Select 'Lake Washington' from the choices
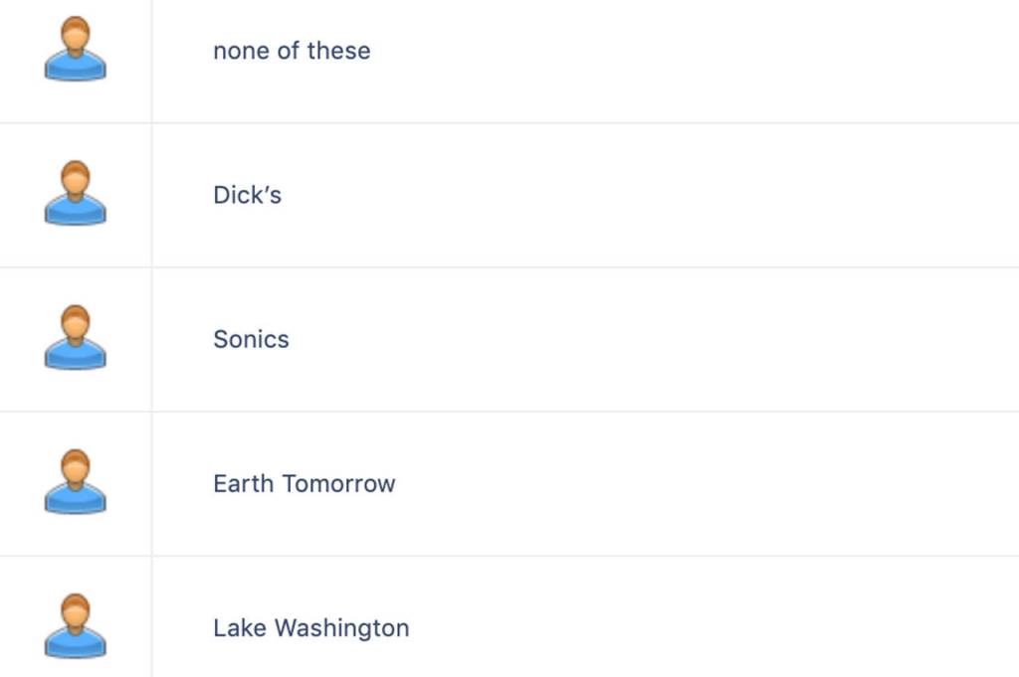Viewport: 1019px width, 677px height. click(x=310, y=627)
